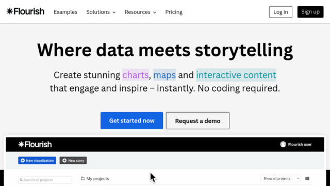Switch to list view icon
The image size is (330, 186).
tap(307, 178)
